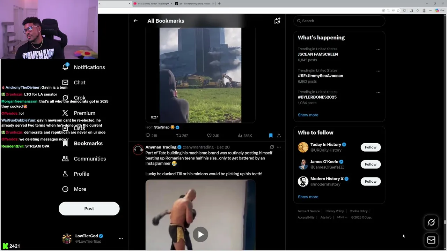The width and height of the screenshot is (447, 251).
Task: Open Profile in the sidebar
Action: (x=76, y=174)
